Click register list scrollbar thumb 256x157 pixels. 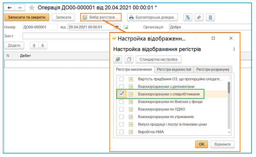click(x=229, y=87)
